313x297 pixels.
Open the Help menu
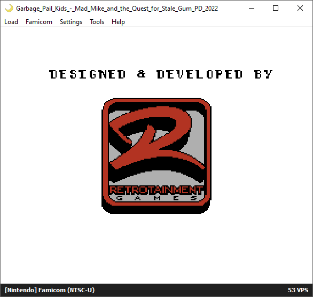118,22
